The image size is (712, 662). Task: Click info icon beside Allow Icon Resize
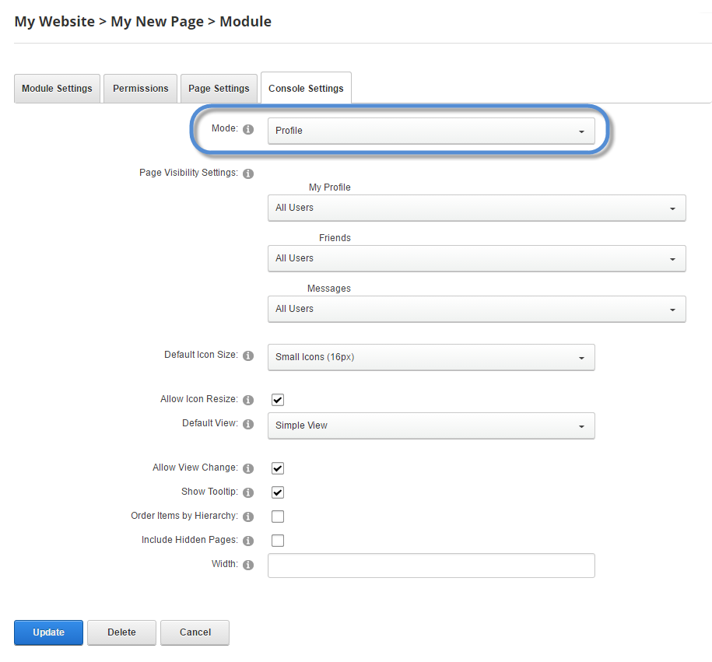tap(248, 401)
